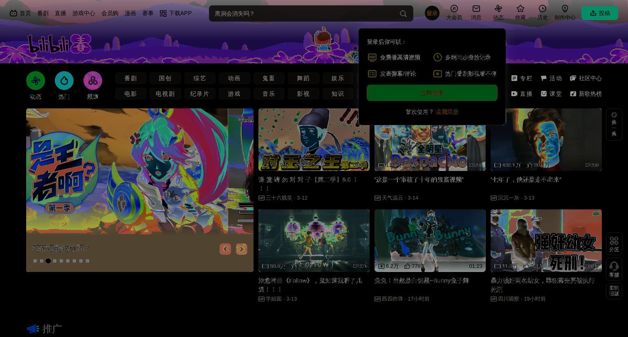Select the 影视 category tile
The height and width of the screenshot is (337, 628).
click(303, 94)
